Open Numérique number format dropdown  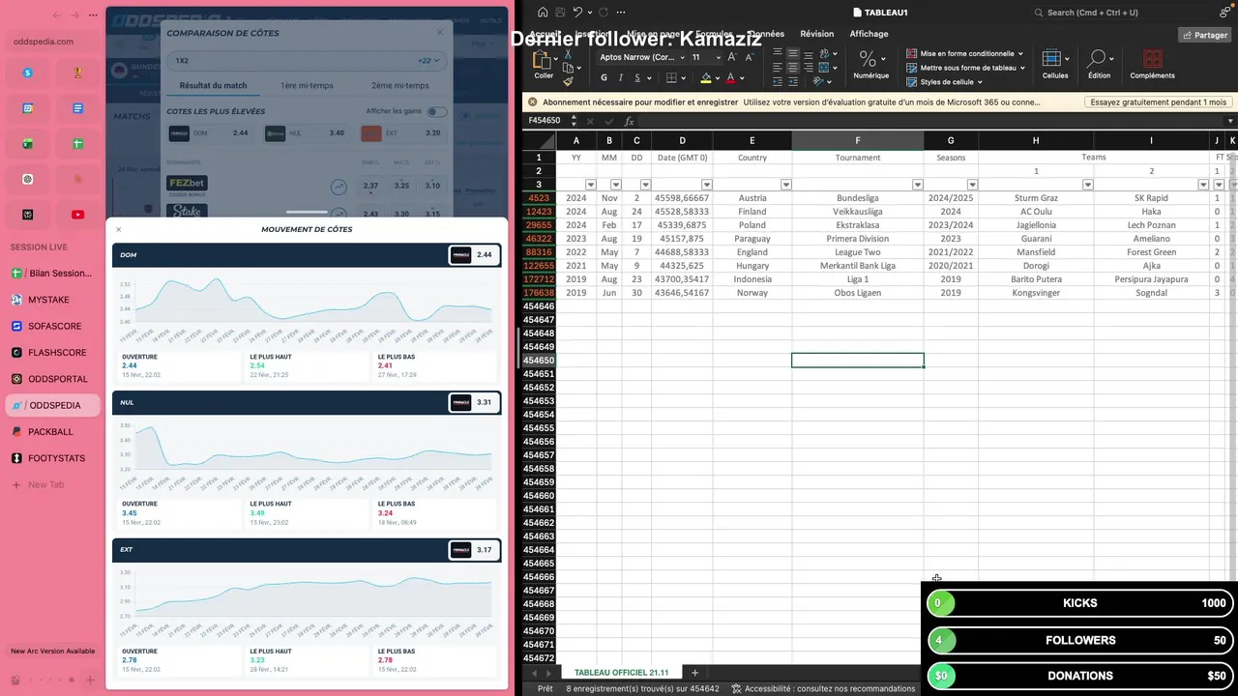point(870,66)
